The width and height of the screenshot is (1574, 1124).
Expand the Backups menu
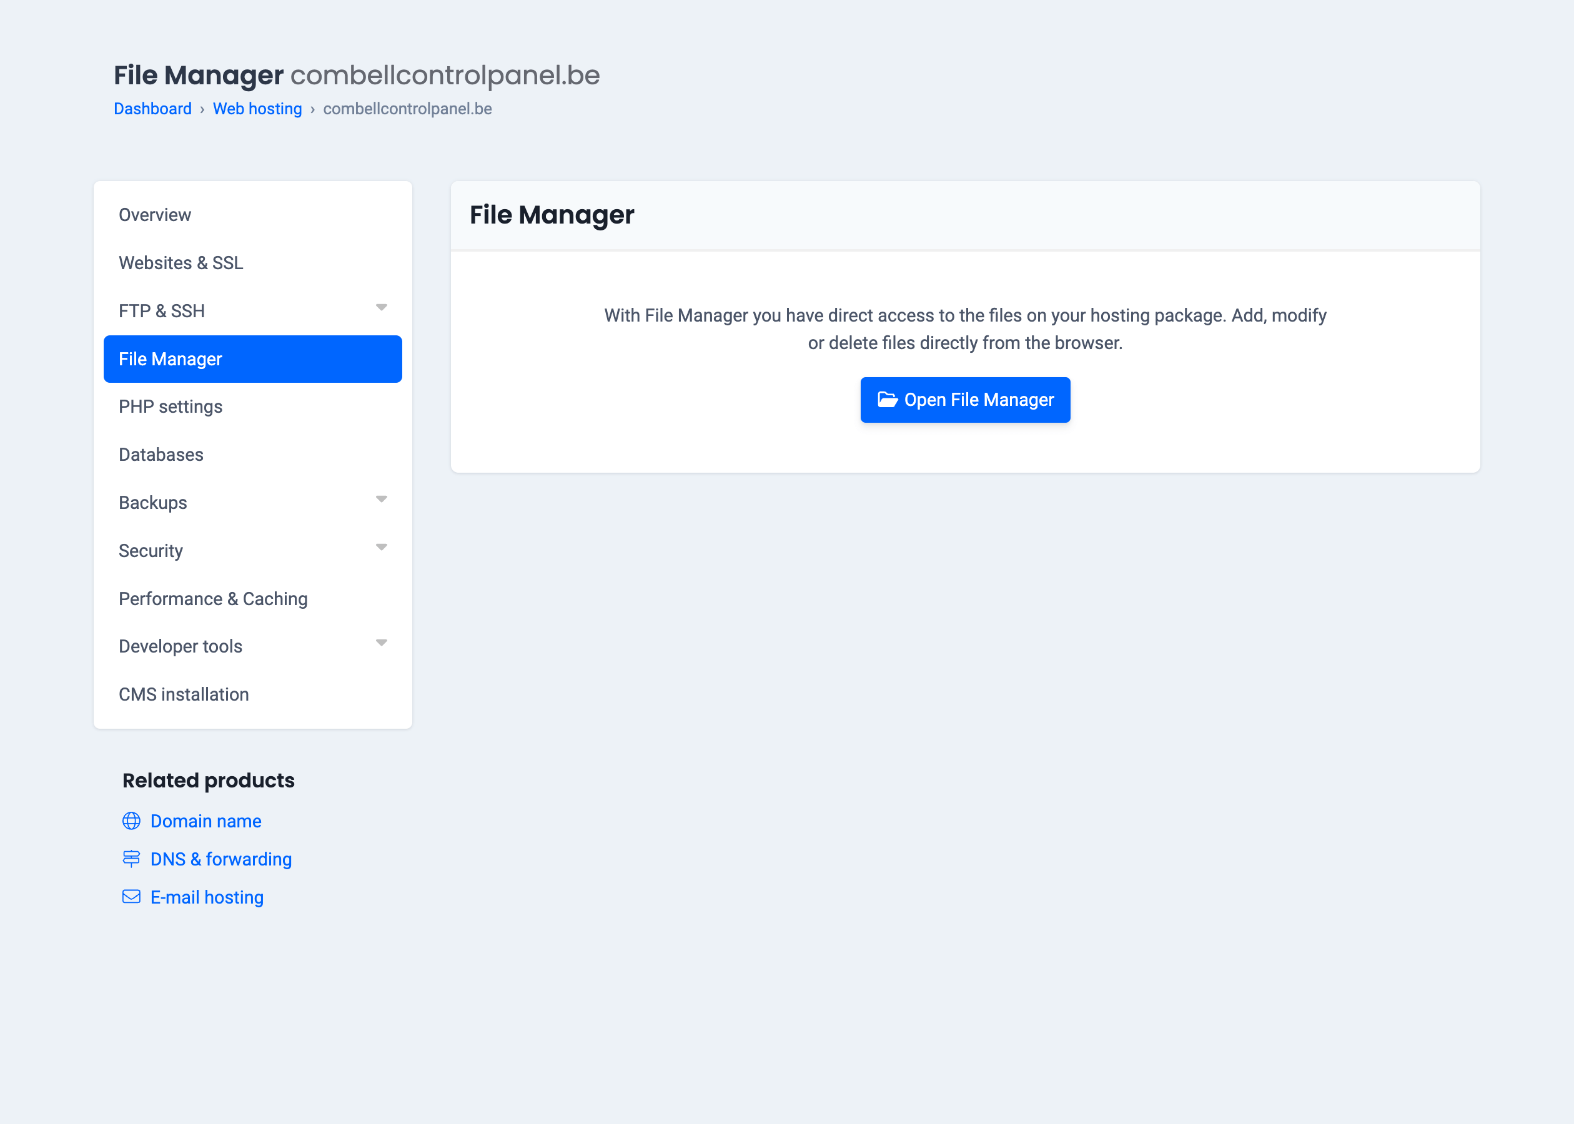382,499
